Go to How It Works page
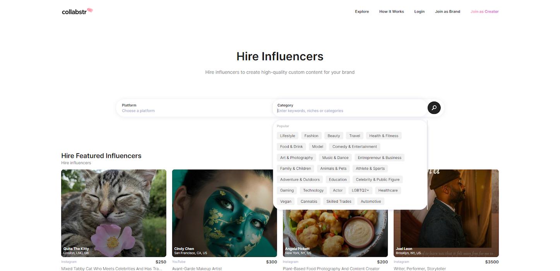560x271 pixels. point(391,12)
